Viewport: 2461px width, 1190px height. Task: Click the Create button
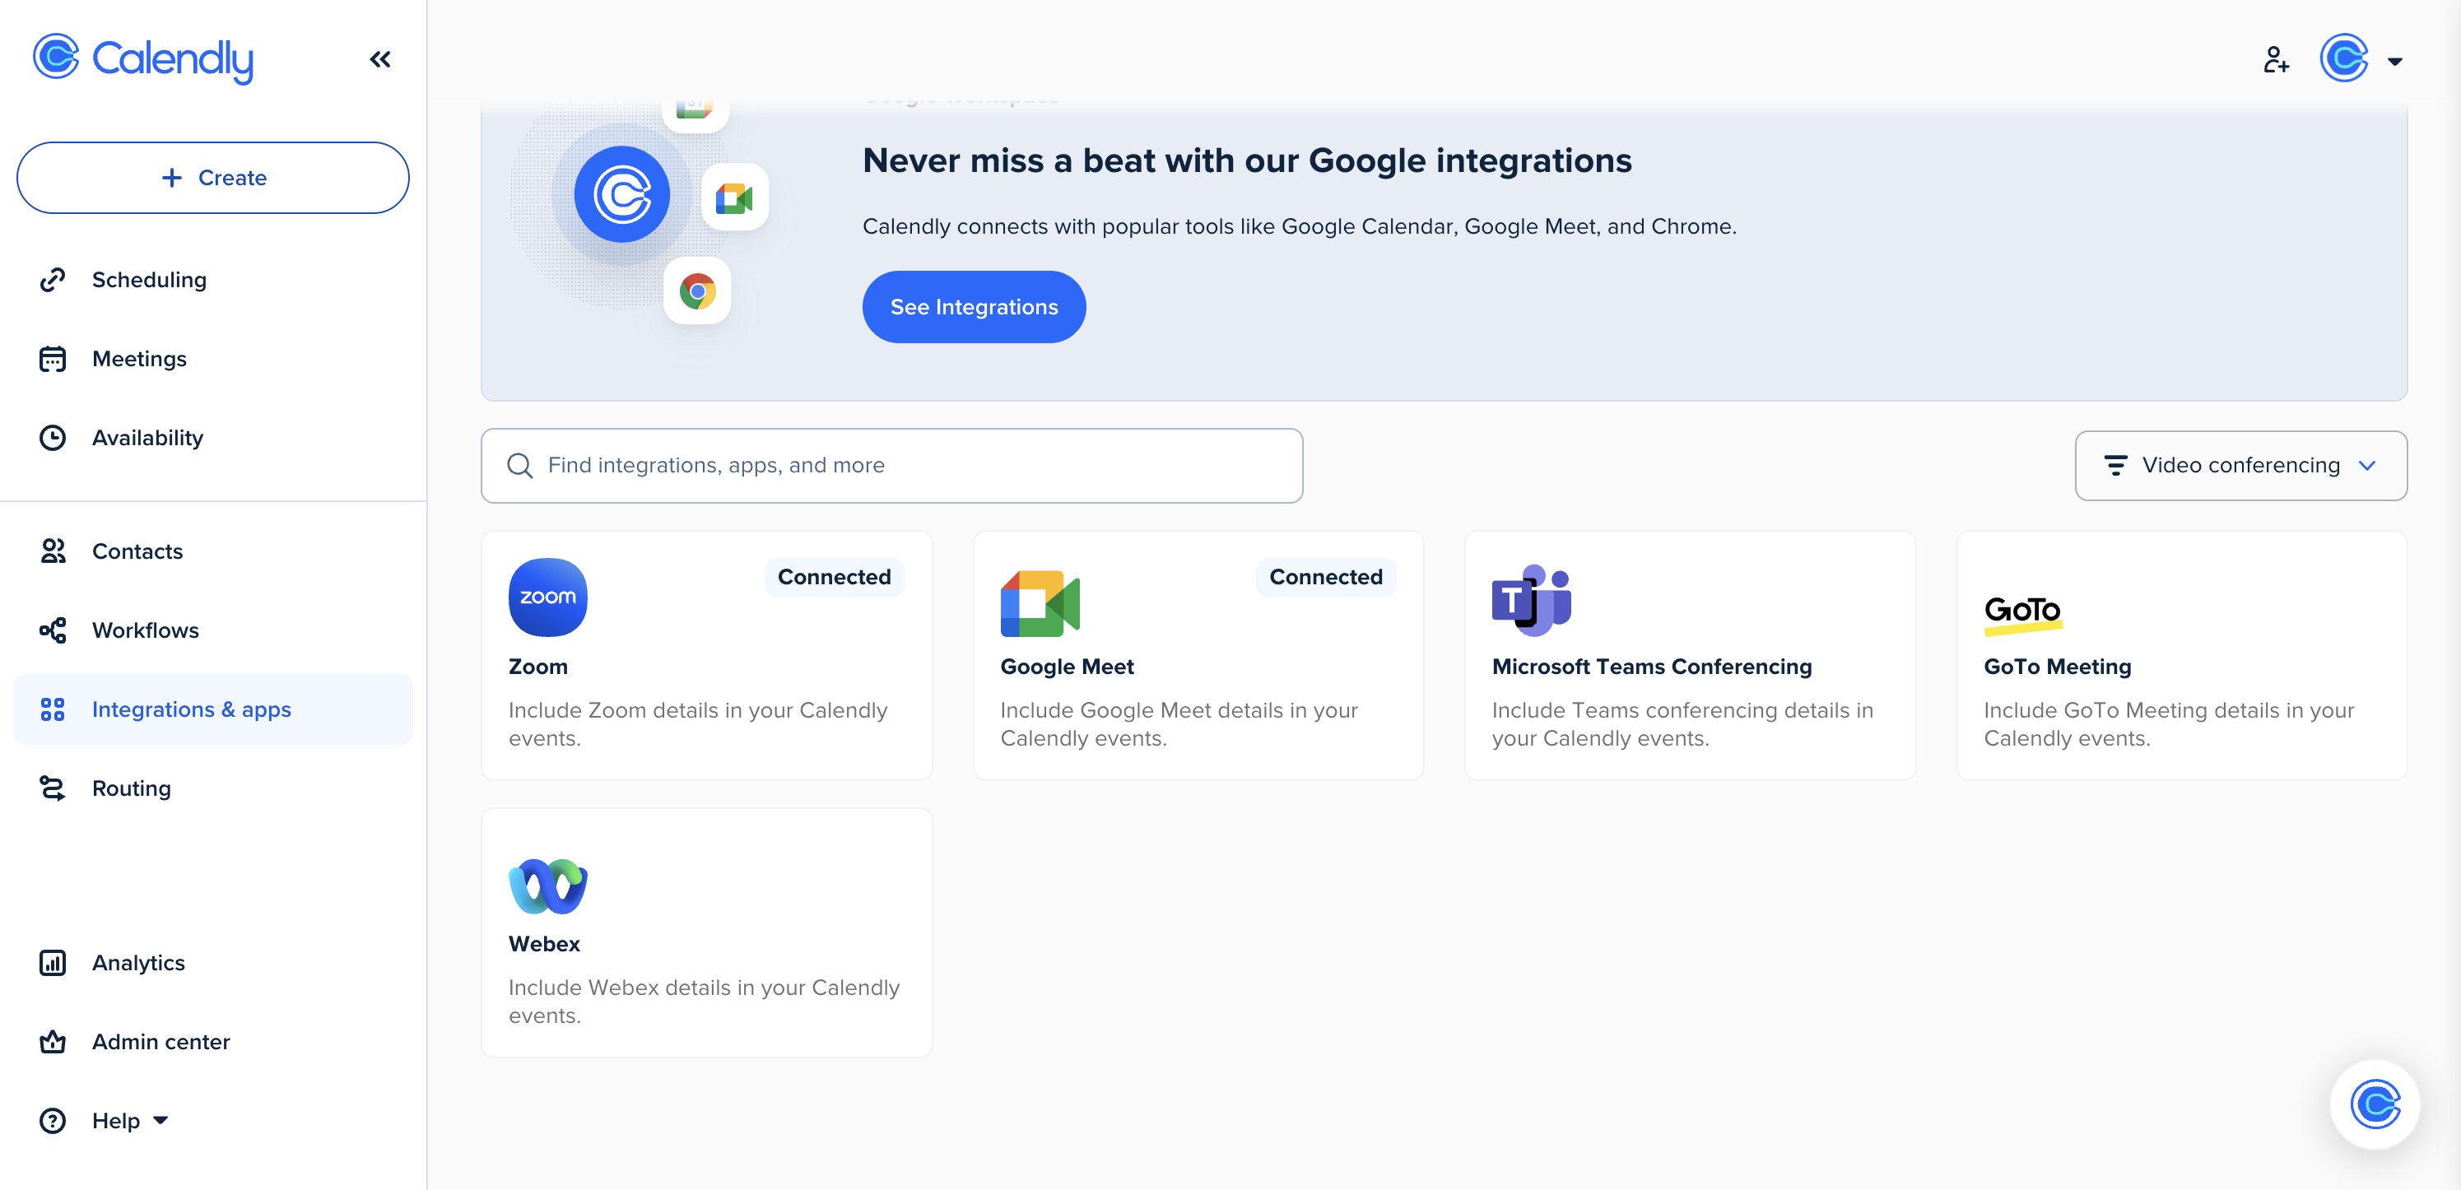tap(212, 178)
